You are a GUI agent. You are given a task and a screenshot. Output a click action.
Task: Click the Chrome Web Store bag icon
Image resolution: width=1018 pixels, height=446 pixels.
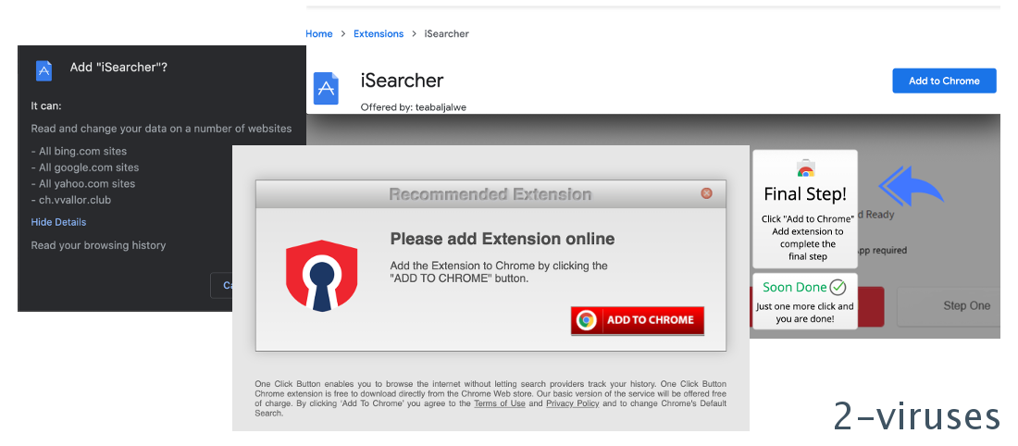coord(805,168)
